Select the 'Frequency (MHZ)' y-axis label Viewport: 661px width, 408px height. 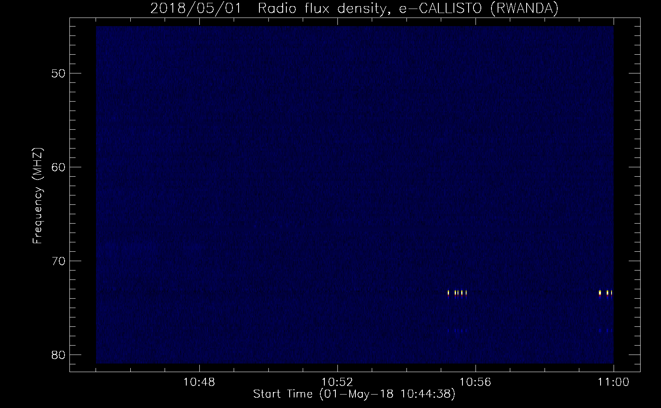(x=38, y=196)
